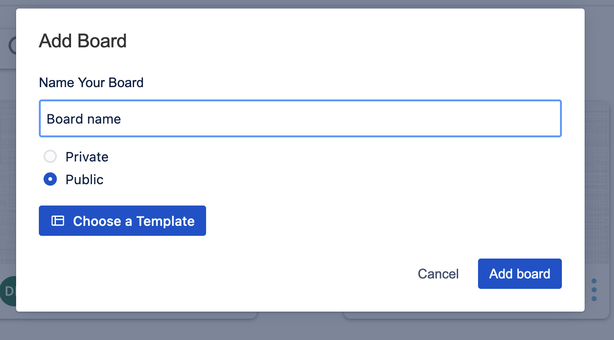Click the "Add Board" dialog heading
Viewport: 614px width, 340px height.
pos(83,41)
